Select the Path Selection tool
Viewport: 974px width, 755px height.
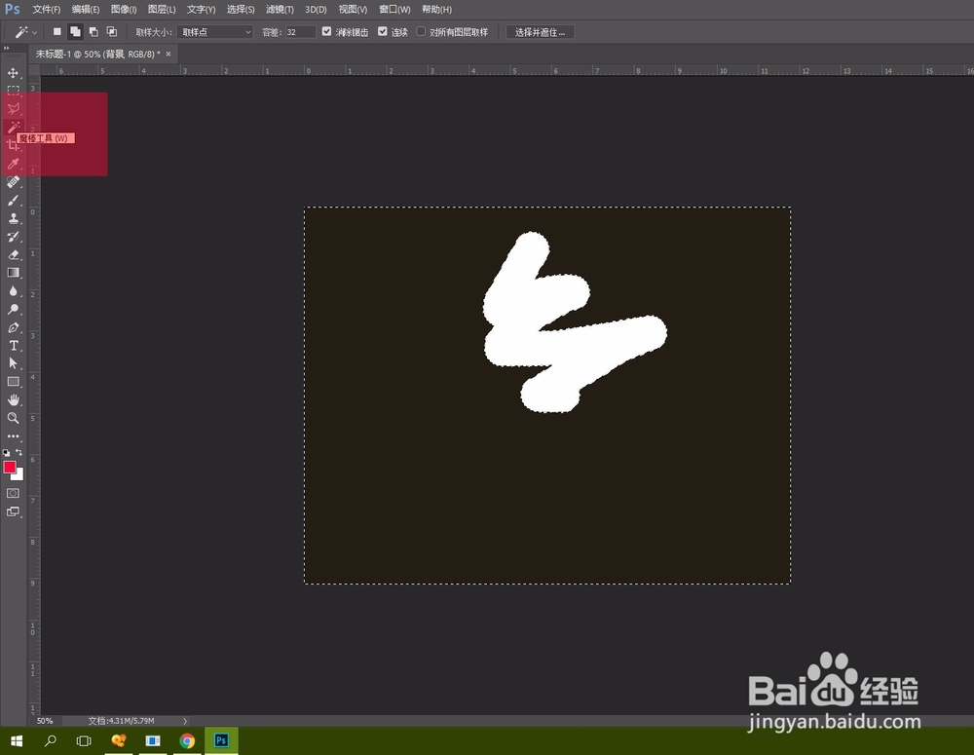13,363
